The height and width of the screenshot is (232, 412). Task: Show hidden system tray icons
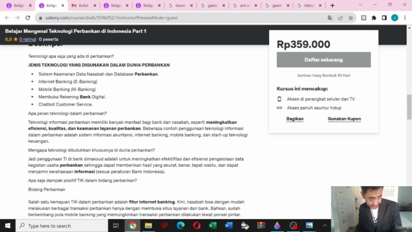(324, 226)
